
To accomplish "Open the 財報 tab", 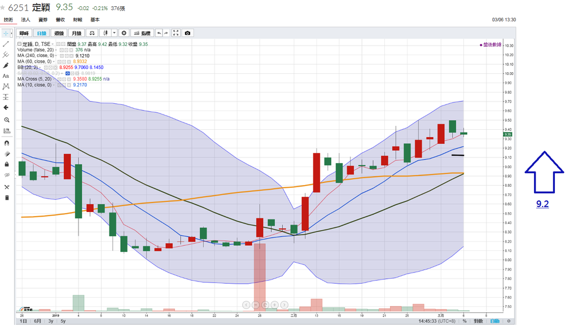I will pyautogui.click(x=77, y=20).
